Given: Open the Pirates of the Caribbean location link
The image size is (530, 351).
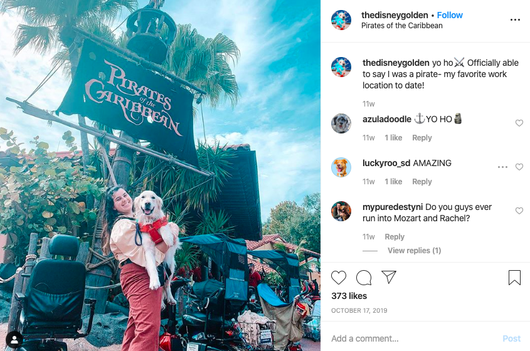Looking at the screenshot, I should 401,26.
